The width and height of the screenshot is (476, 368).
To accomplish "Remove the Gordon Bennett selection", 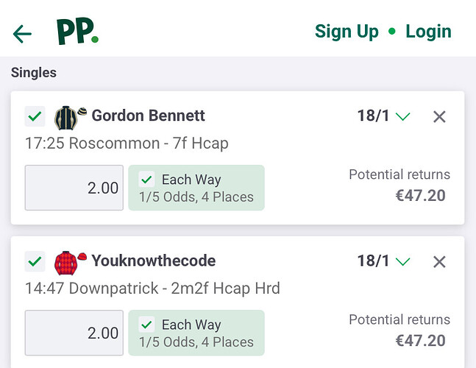I will pos(439,116).
